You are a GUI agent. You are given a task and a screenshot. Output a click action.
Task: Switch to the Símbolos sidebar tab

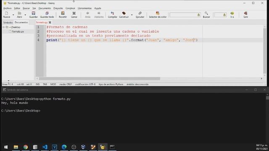(8, 22)
